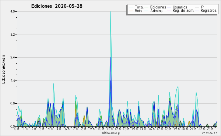
Task: Click the chart title 'Ediciones 2020-05-28'
Action: click(57, 6)
